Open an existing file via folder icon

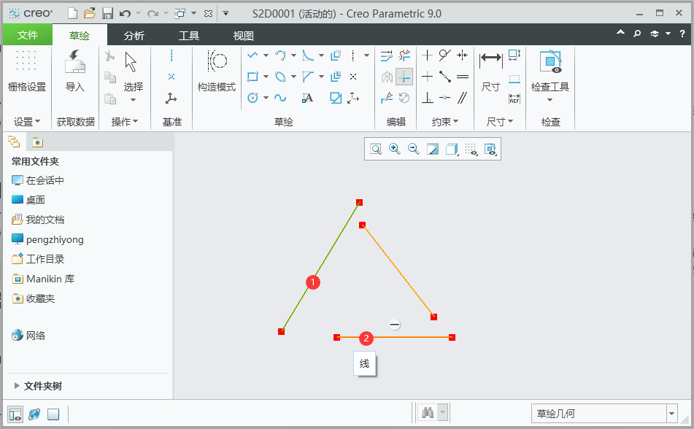click(x=90, y=14)
